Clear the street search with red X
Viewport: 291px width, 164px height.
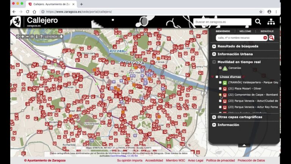pos(265,38)
